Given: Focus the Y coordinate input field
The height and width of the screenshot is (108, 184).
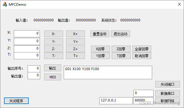Looking at the screenshot, I should pyautogui.click(x=27, y=41).
